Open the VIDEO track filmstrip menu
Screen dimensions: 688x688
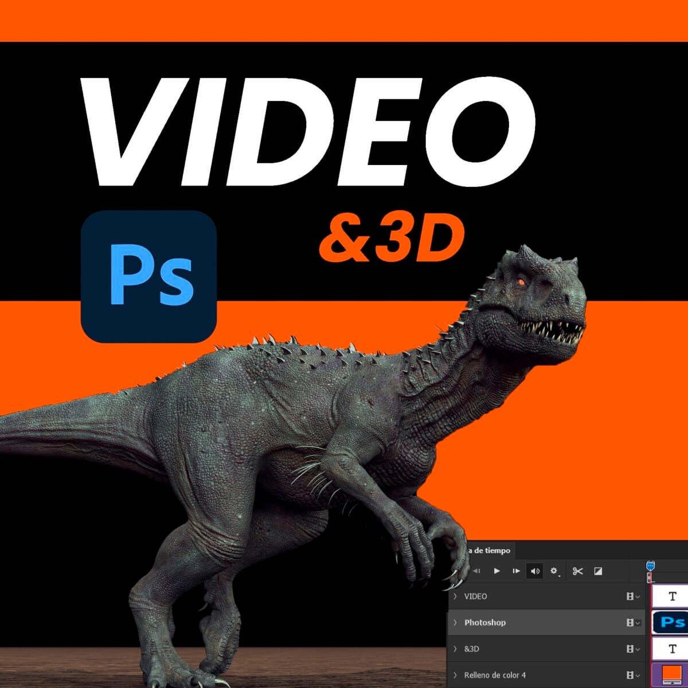633,597
